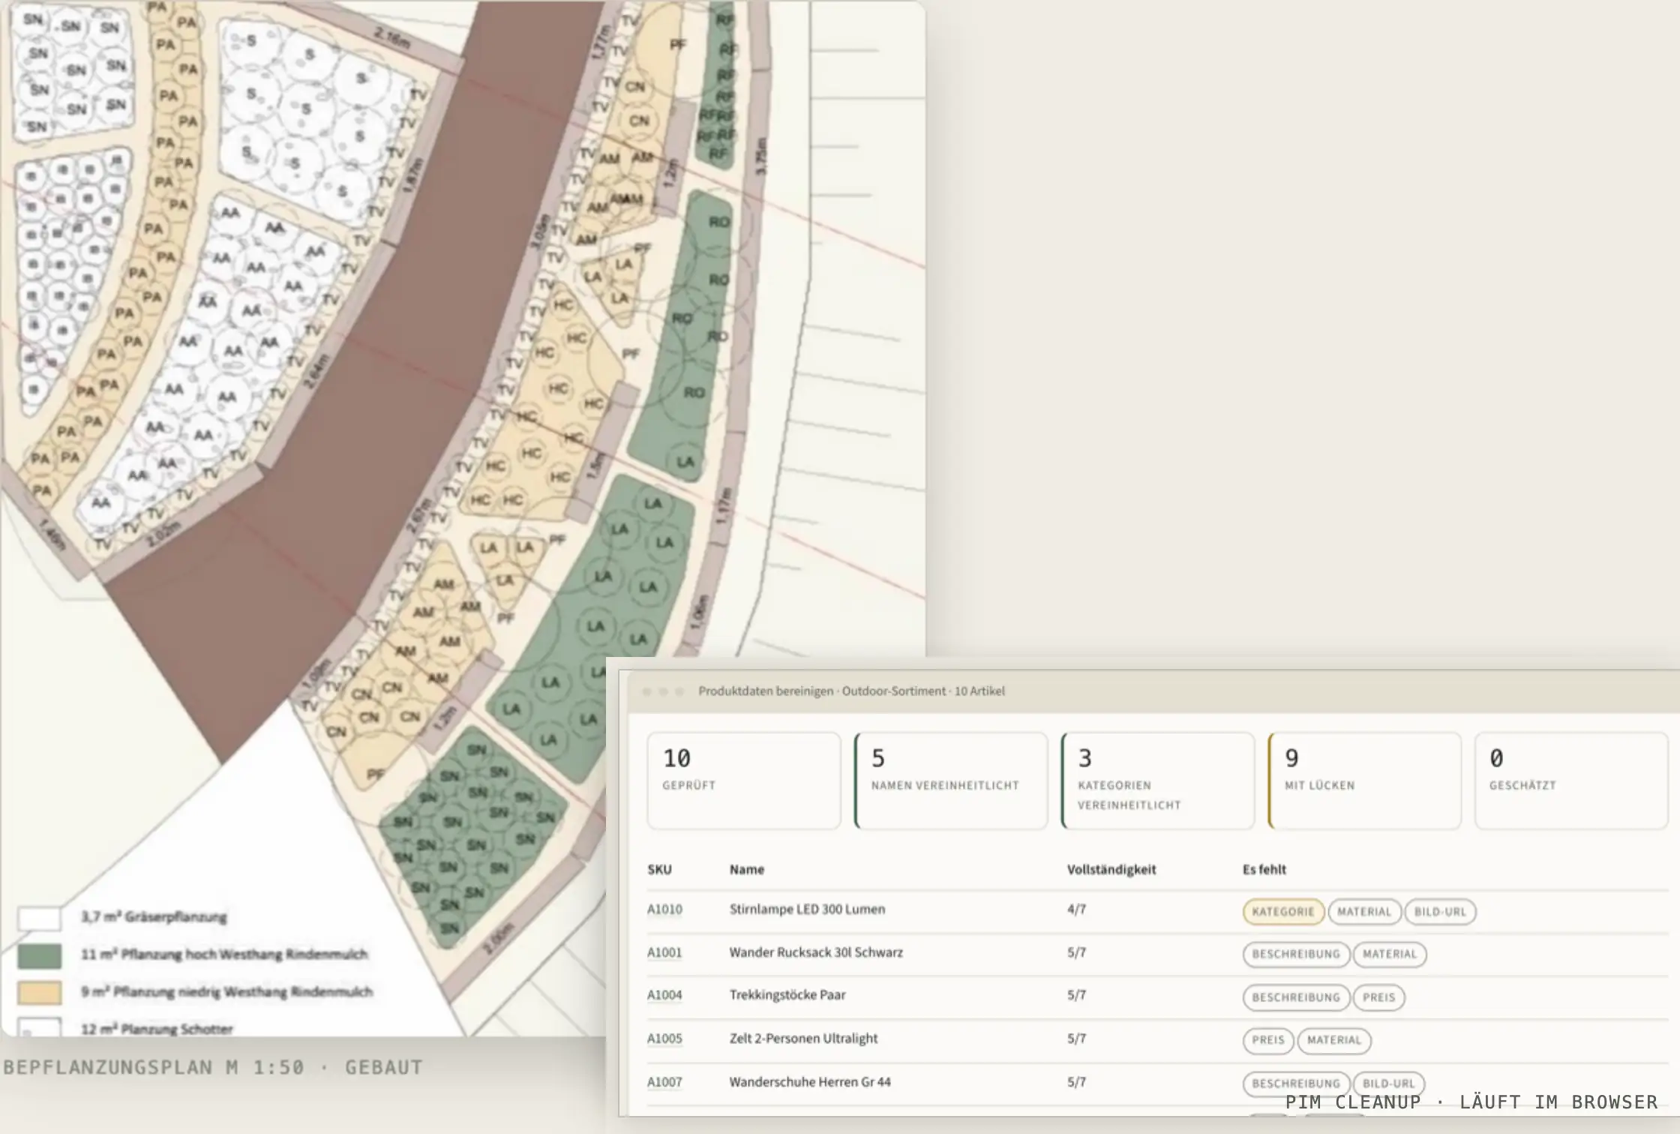Viewport: 1680px width, 1134px height.
Task: Click the BESCHREIBUNG tag for Wander Rucksack
Action: (1296, 955)
